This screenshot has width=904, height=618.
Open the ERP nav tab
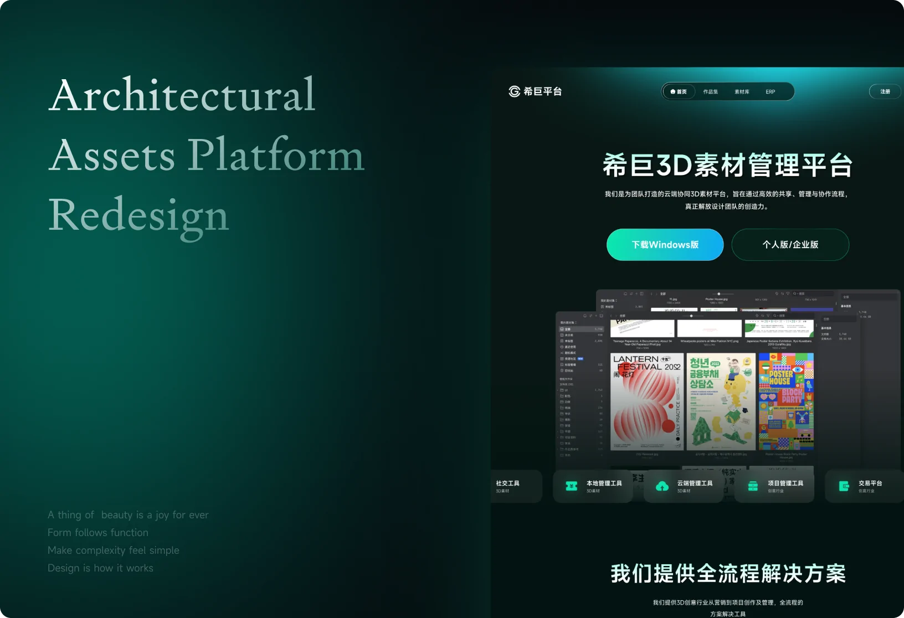point(771,92)
